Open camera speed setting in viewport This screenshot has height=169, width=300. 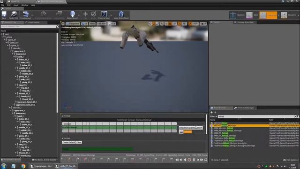[203, 24]
